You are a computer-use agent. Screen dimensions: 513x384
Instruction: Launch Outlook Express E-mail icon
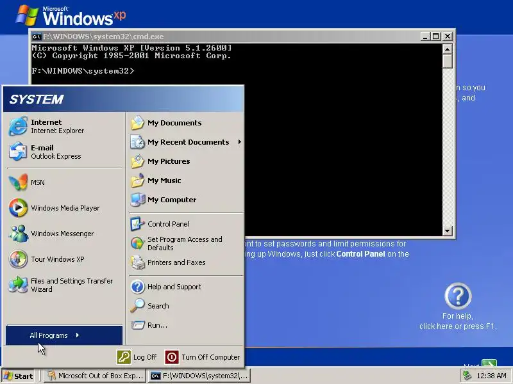(18, 152)
